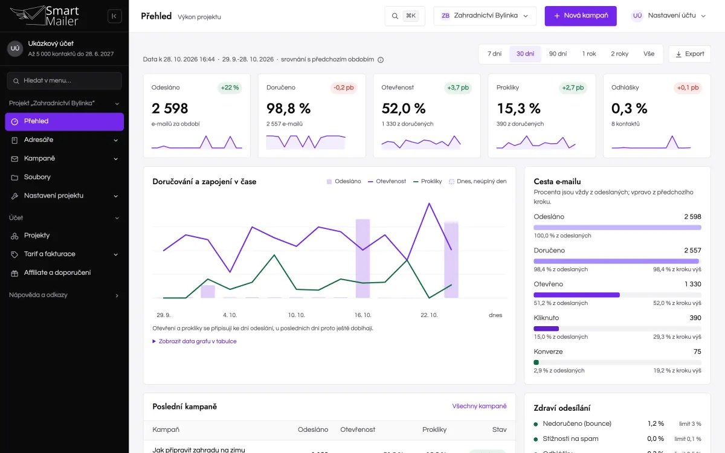Viewport: 725px width, 453px height.
Task: Open Přehled in the sidebar
Action: pyautogui.click(x=64, y=121)
